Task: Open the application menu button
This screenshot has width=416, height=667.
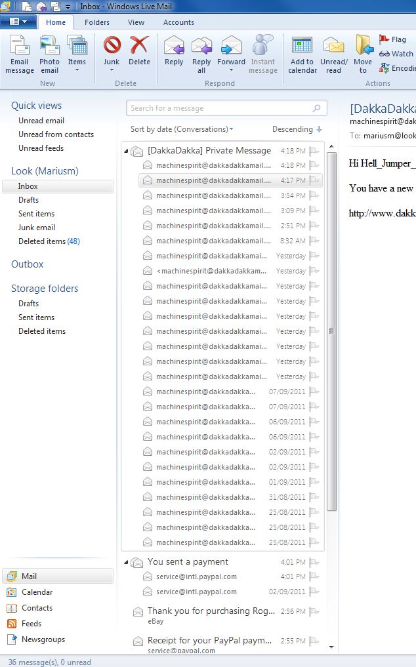Action: tap(18, 22)
